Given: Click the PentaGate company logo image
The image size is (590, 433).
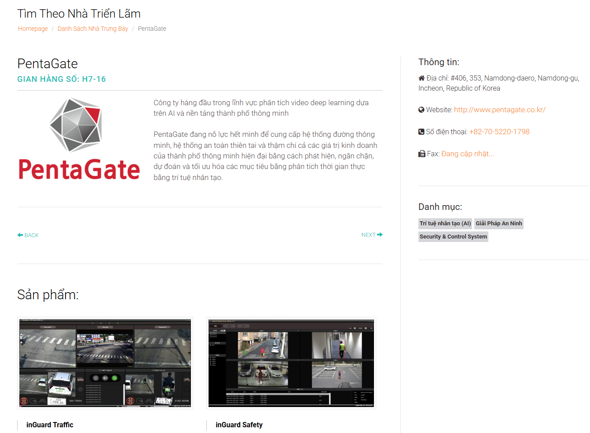Looking at the screenshot, I should click(x=79, y=139).
